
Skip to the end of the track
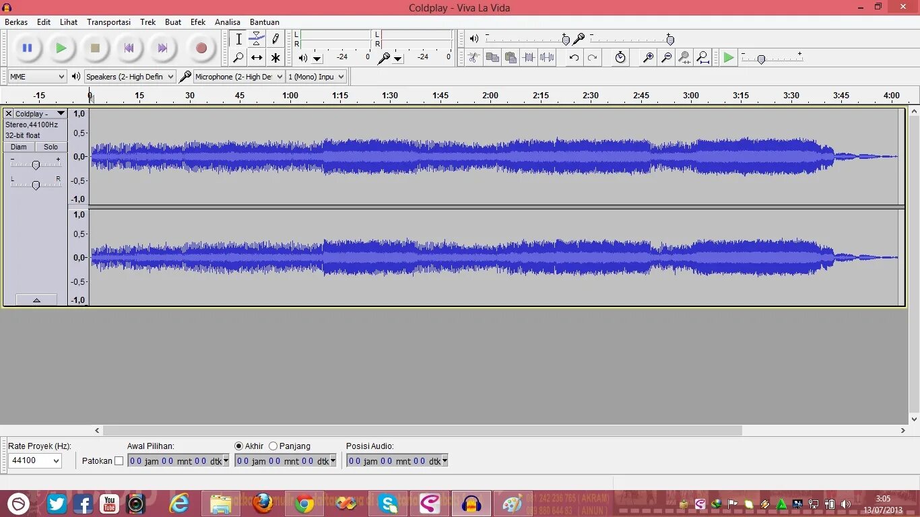coord(162,48)
